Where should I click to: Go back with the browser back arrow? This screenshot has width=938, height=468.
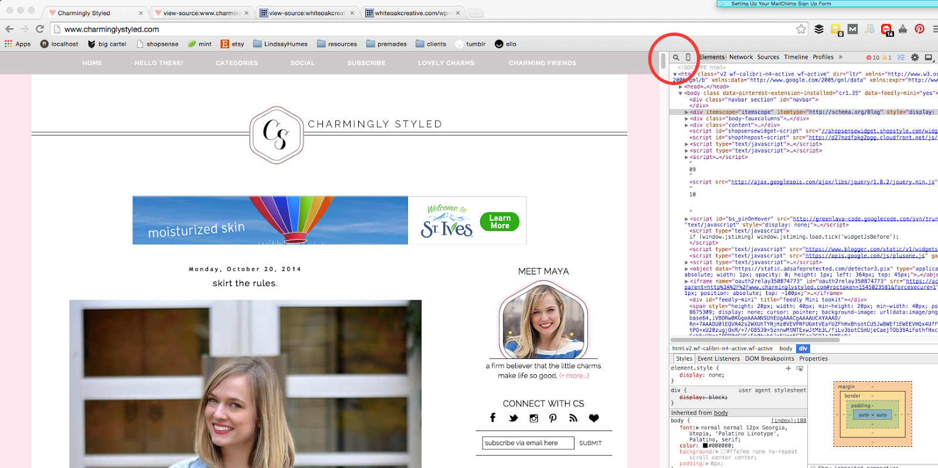click(9, 29)
